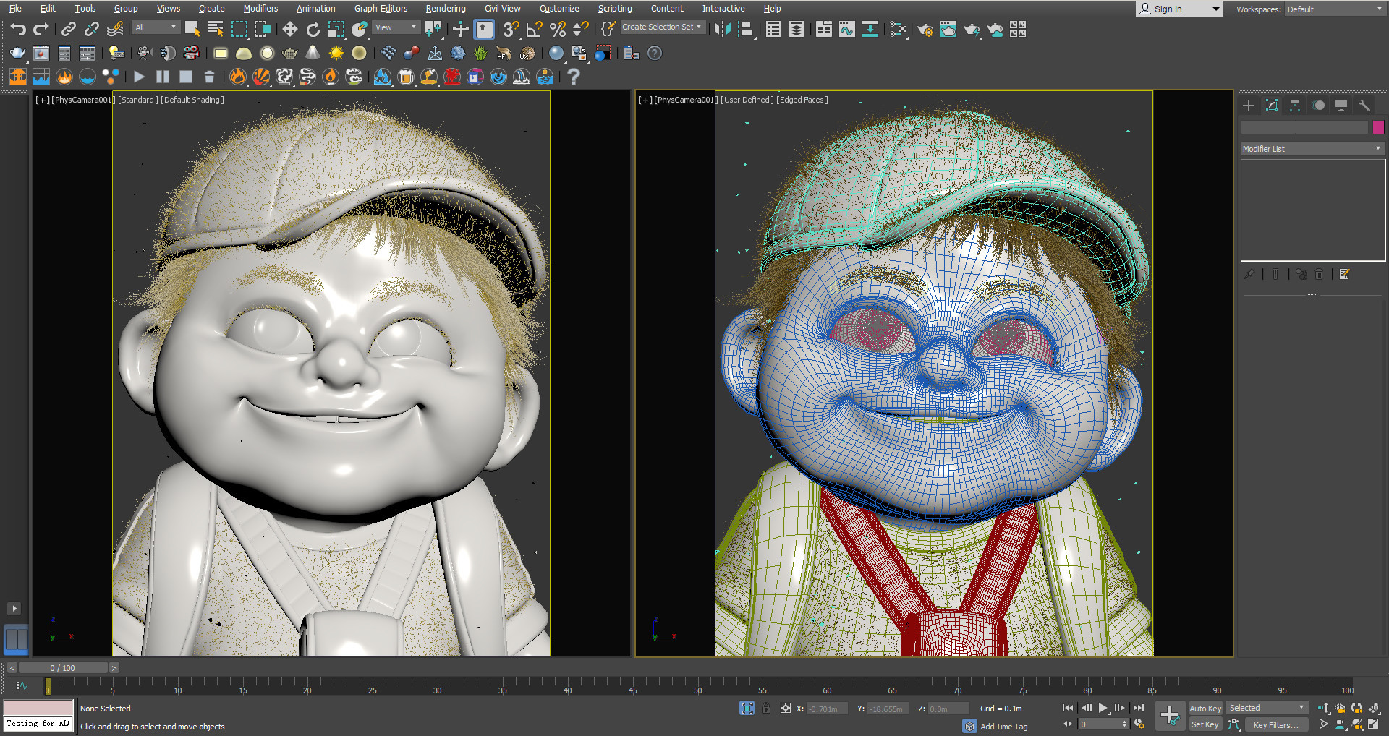Open the Workspaces Default dropdown
Image resolution: width=1389 pixels, height=736 pixels.
tap(1334, 9)
